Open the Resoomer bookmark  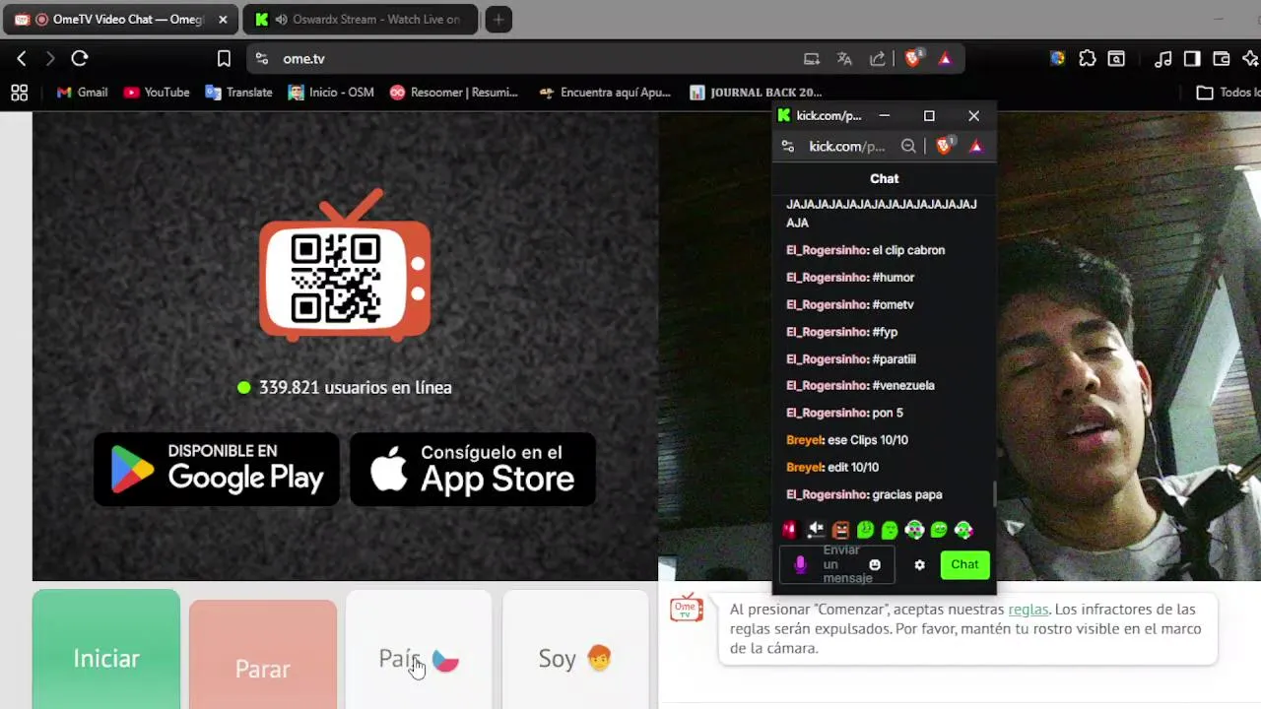coord(454,93)
